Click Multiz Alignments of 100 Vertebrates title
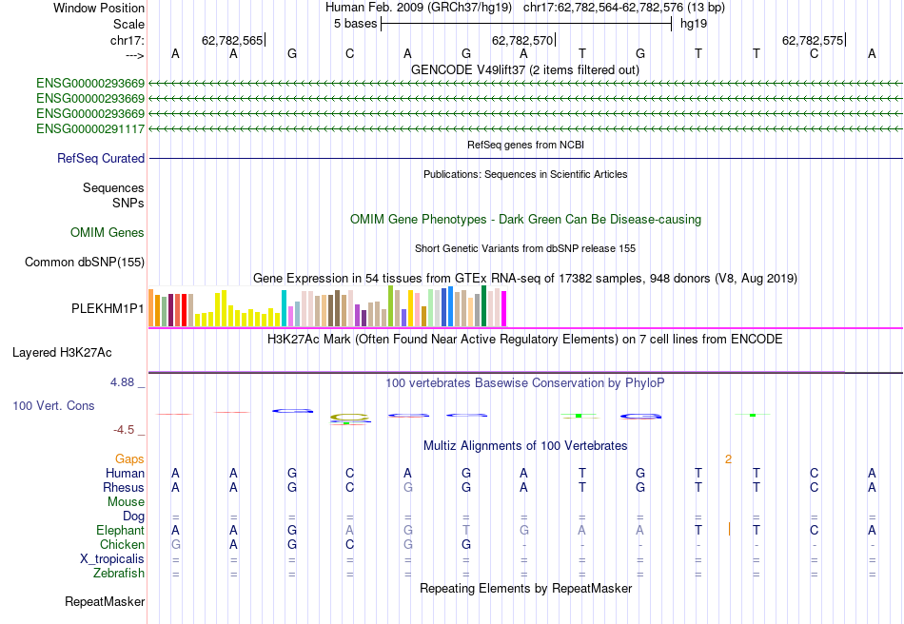 [525, 445]
